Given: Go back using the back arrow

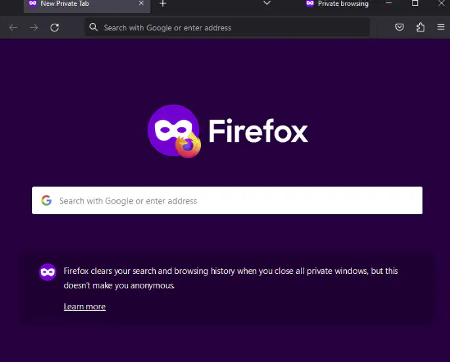Looking at the screenshot, I should click(x=13, y=28).
